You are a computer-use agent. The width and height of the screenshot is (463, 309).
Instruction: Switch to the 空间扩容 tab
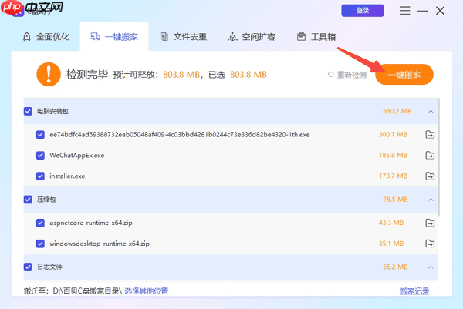[x=251, y=37]
